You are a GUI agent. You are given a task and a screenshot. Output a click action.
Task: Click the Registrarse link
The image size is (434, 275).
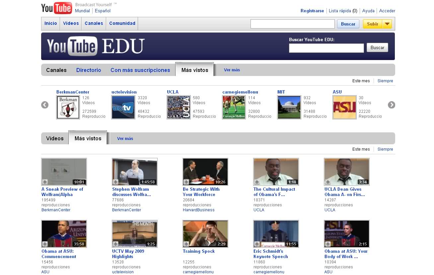coord(312,11)
